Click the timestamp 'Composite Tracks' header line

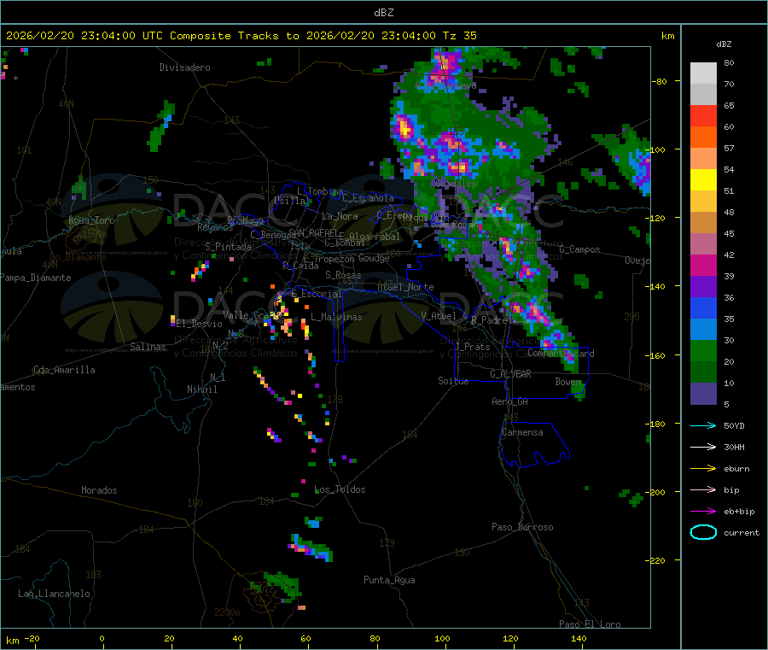tap(241, 36)
